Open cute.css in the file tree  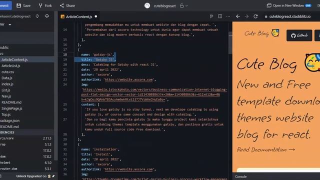click(x=8, y=72)
